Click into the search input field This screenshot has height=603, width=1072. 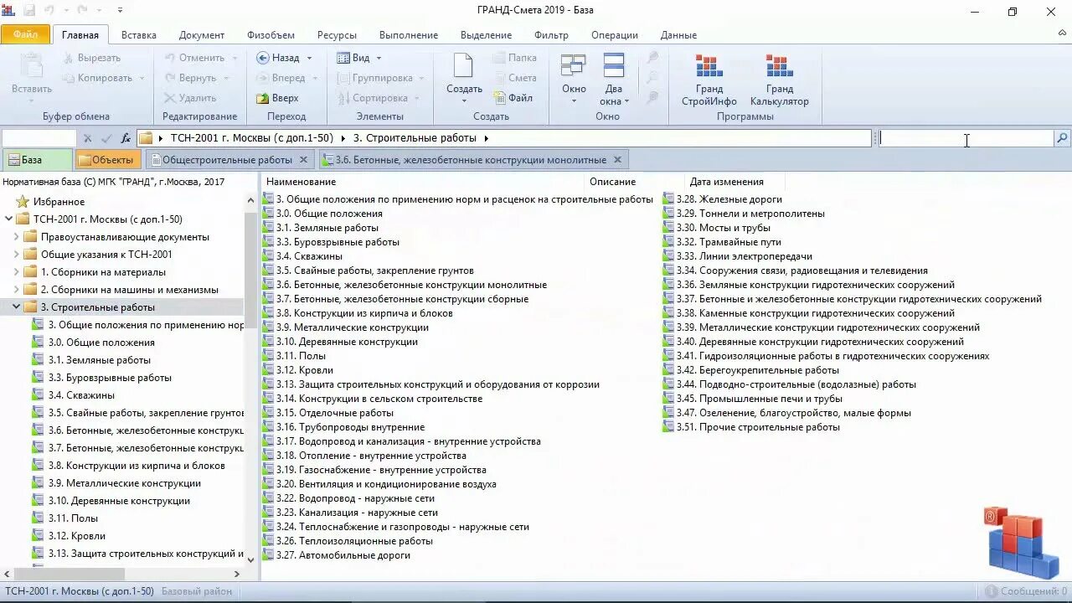click(x=966, y=138)
